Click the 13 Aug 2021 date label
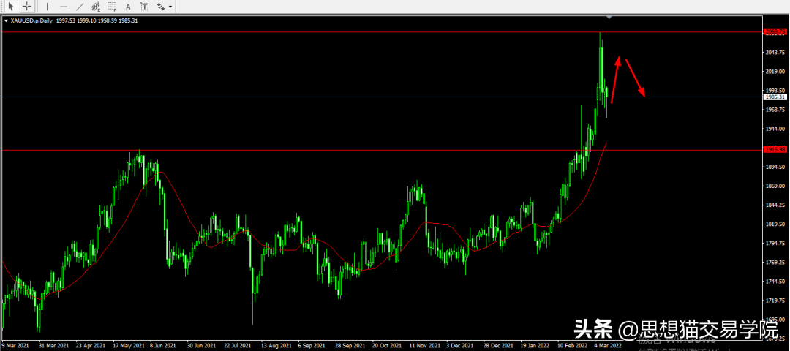The height and width of the screenshot is (351, 790). [x=275, y=346]
